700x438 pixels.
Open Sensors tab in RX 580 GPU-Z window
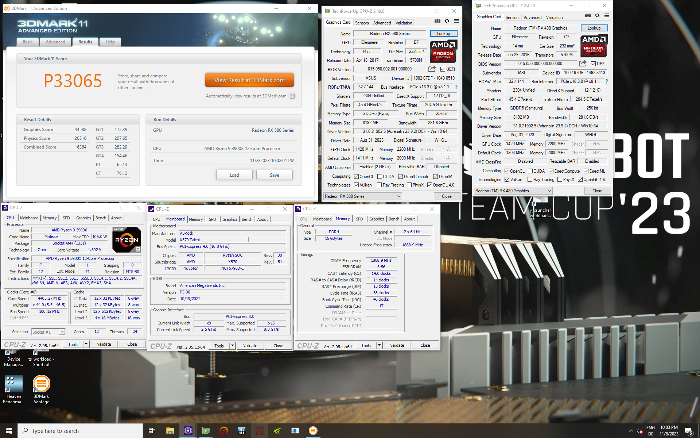[x=362, y=23]
